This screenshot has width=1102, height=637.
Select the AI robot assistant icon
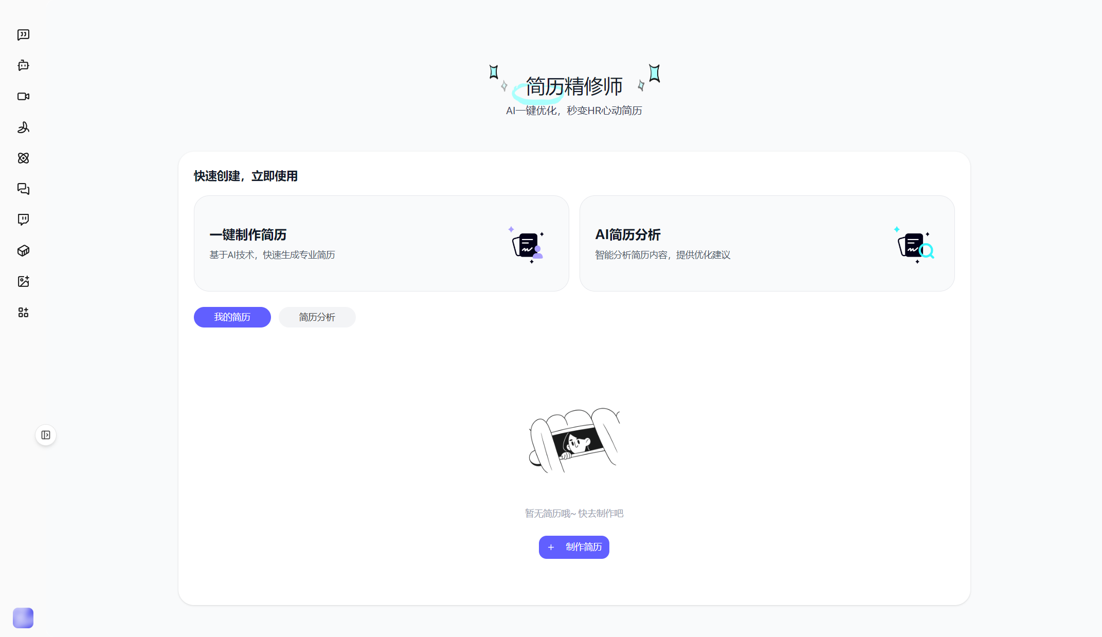23,65
